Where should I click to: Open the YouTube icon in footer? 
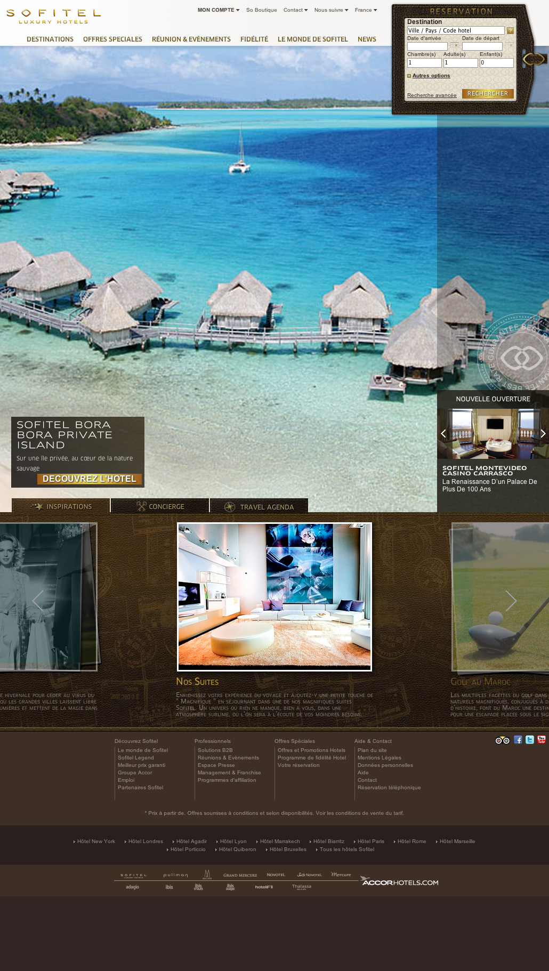[x=542, y=740]
